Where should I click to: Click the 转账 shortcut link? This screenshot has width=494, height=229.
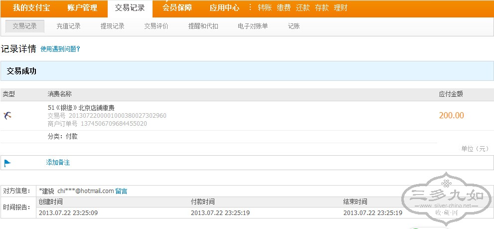(265, 8)
